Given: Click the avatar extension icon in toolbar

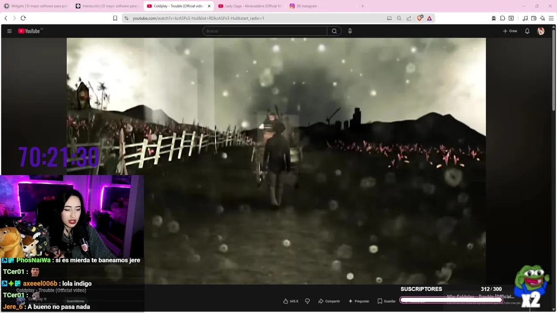Looking at the screenshot, I should tap(494, 18).
